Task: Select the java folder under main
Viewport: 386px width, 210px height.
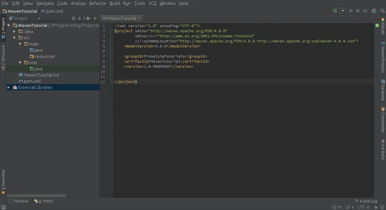Action: pos(36,50)
